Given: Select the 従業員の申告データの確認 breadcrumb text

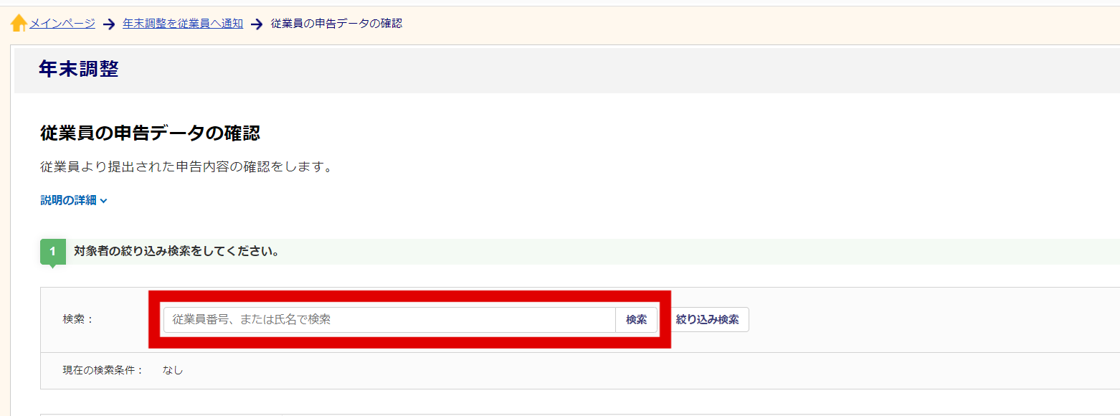Looking at the screenshot, I should [x=336, y=24].
